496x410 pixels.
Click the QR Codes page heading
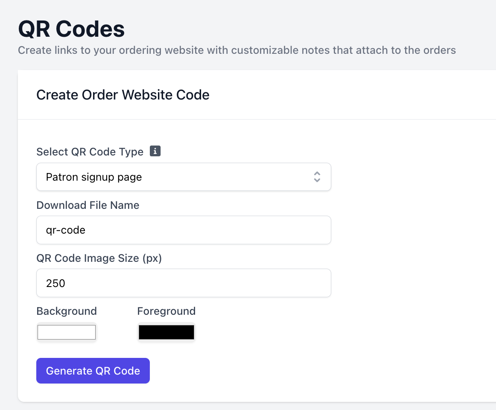point(71,29)
